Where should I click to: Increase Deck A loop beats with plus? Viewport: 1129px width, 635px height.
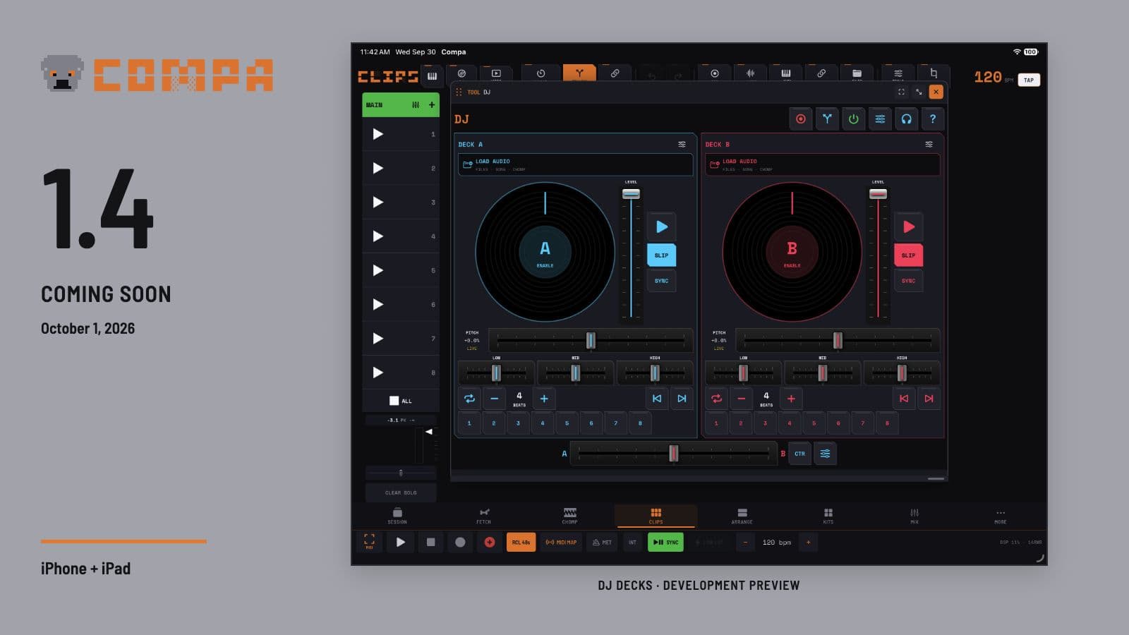tap(544, 399)
